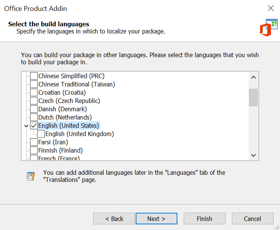Image resolution: width=280 pixels, height=230 pixels.
Task: Select the Farsi (Iran) label
Action: pyautogui.click(x=53, y=142)
